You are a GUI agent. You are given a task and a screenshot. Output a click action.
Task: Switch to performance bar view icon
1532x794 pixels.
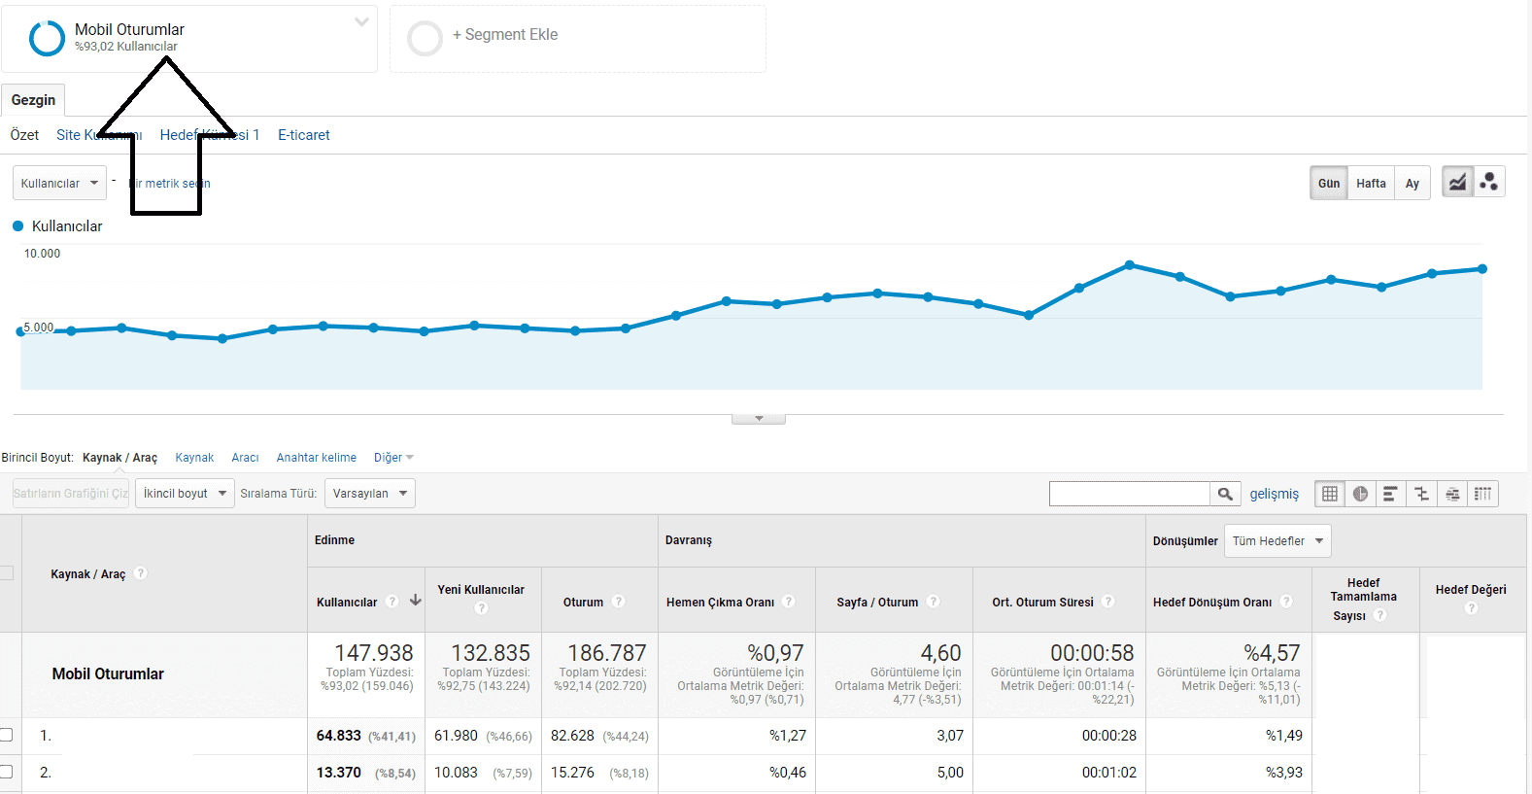click(x=1390, y=494)
